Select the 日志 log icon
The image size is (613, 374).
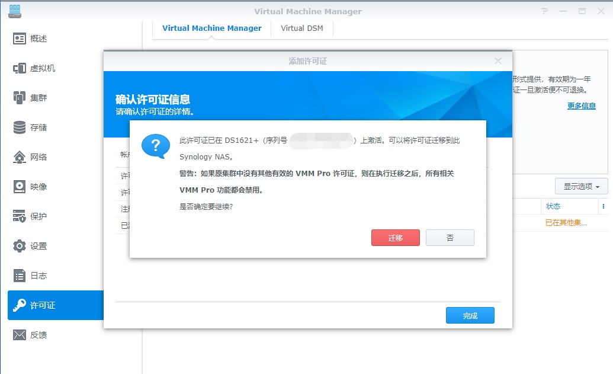pos(19,276)
